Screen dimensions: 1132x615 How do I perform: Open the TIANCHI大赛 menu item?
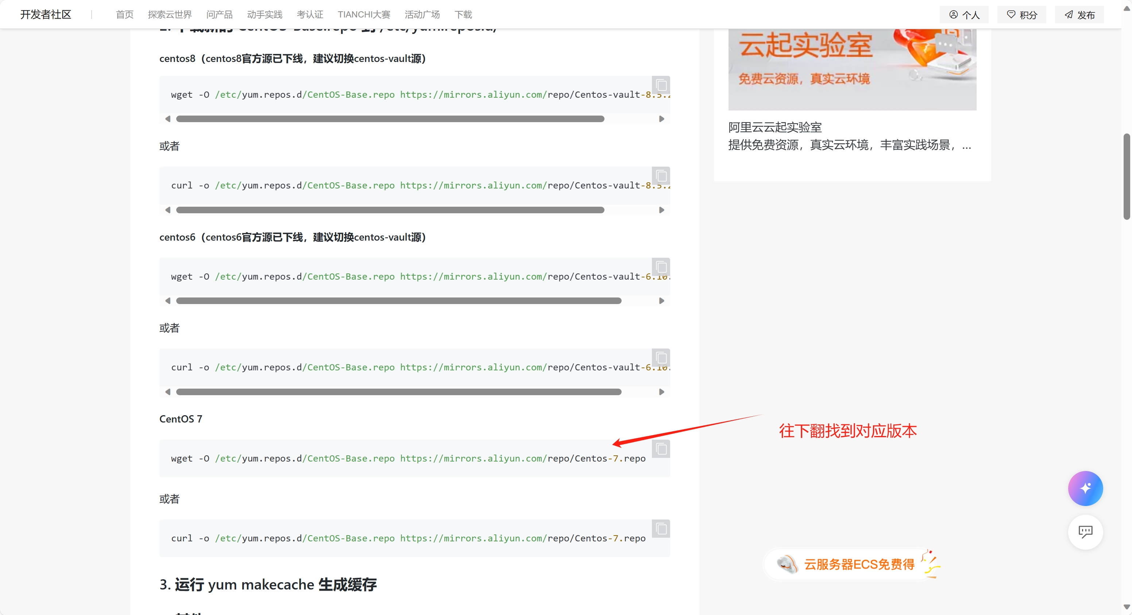click(x=363, y=15)
